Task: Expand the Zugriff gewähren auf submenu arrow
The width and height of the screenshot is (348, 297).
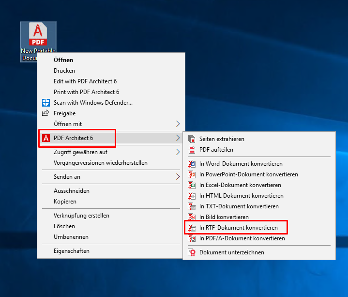Action: [x=178, y=152]
